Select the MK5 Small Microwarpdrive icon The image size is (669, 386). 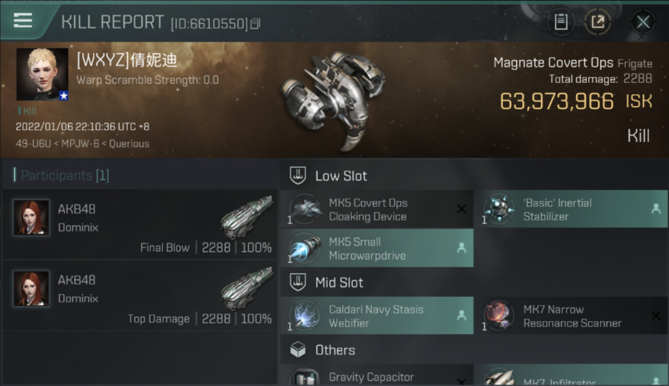[306, 248]
